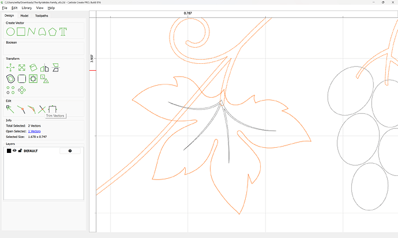Select the Polygon vector tool
Image resolution: width=398 pixels, height=238 pixels.
(52, 32)
